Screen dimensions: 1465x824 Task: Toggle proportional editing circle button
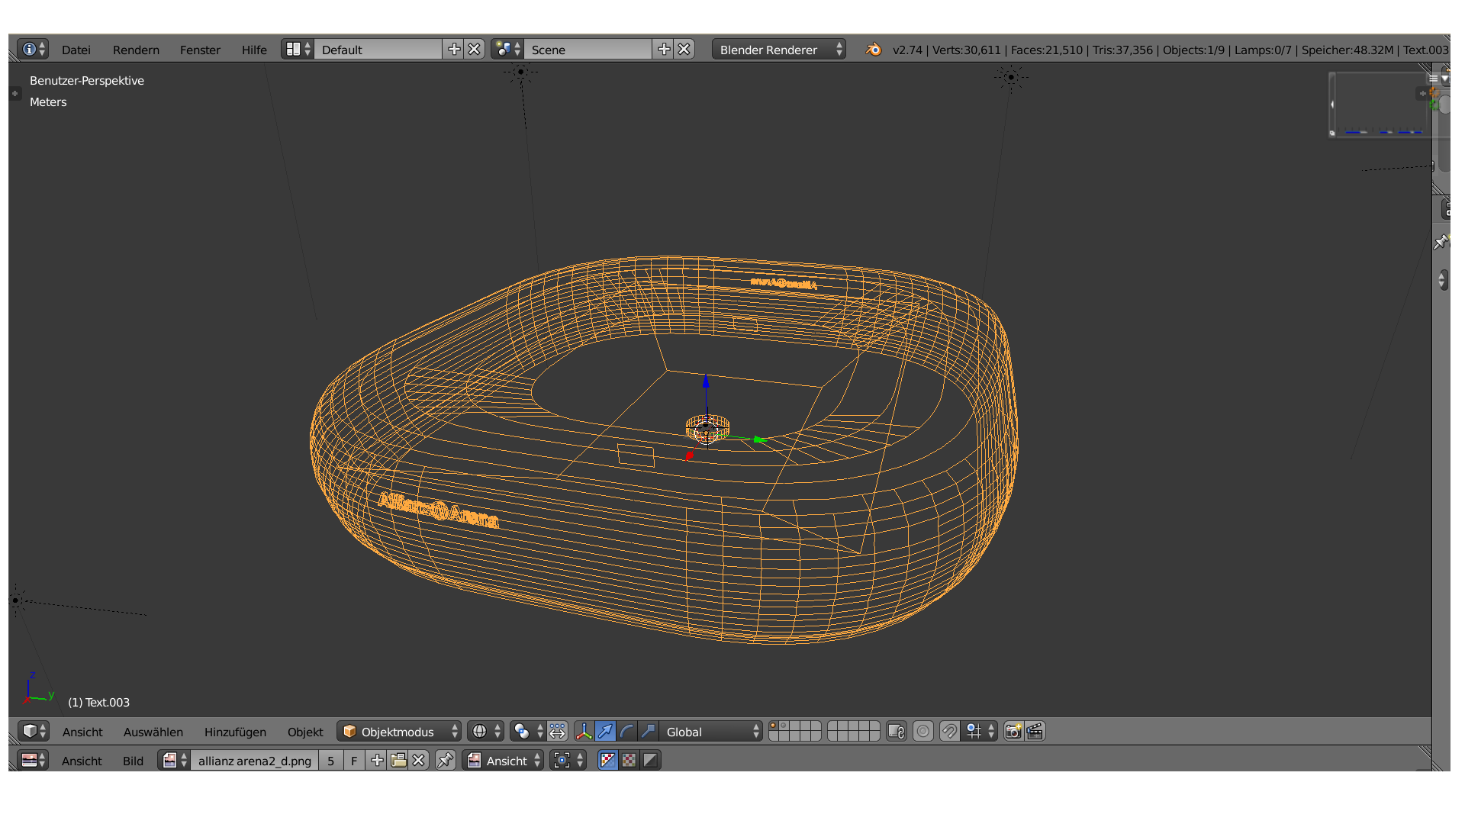(923, 732)
